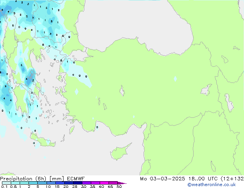Image resolution: width=244 pixels, height=188 pixels.
Task: Click the '0.5' legend scale label
Action: click(x=13, y=186)
